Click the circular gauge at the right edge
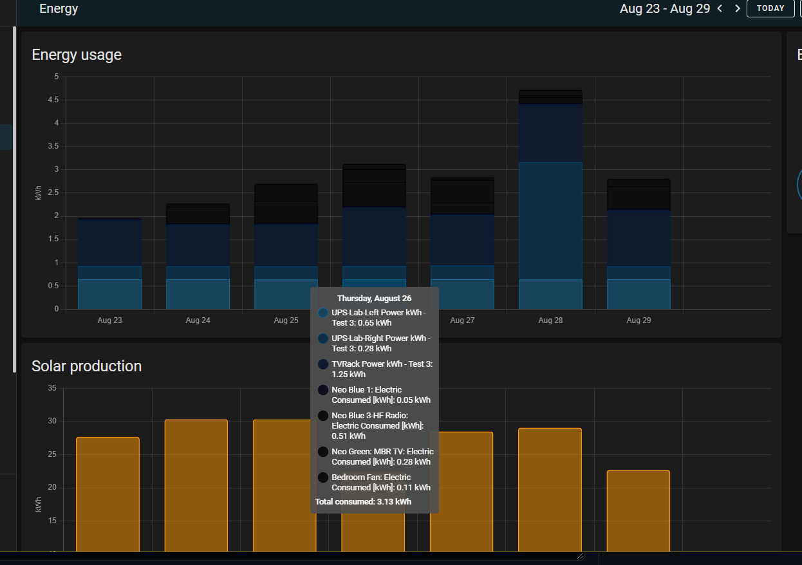 800,185
